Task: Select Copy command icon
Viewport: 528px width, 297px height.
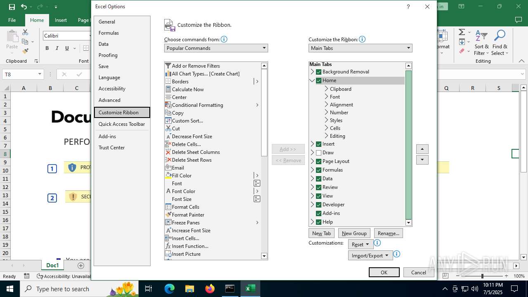Action: click(x=168, y=113)
